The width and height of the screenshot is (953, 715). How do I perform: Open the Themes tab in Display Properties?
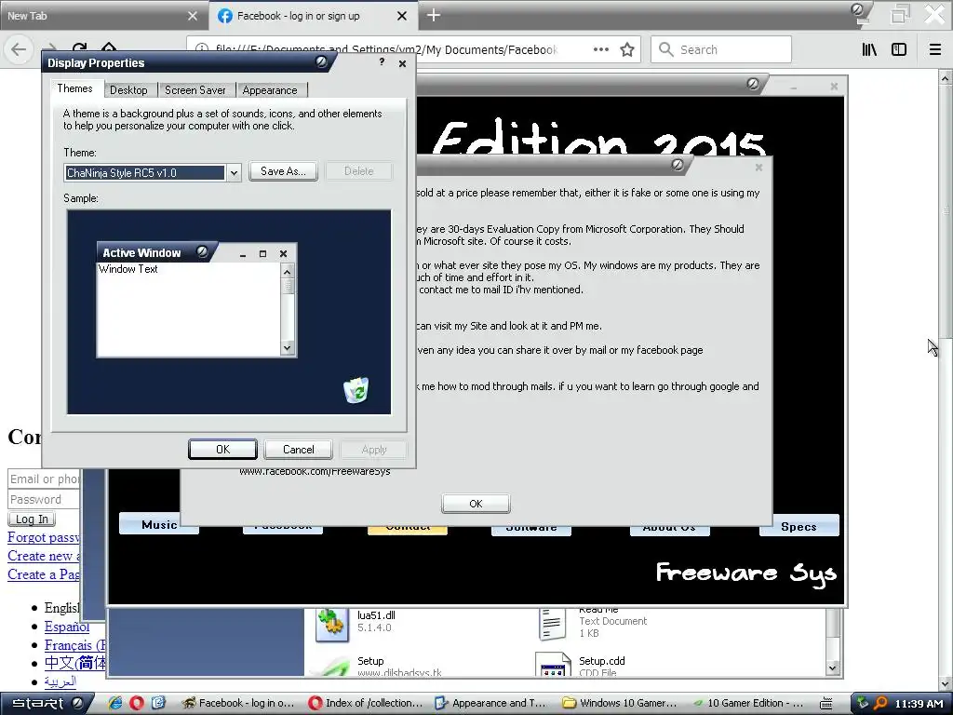[x=74, y=88]
